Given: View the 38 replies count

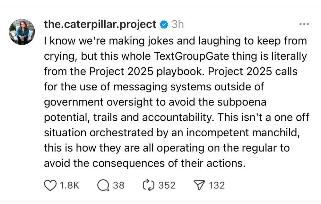Looking at the screenshot, I should tap(118, 185).
